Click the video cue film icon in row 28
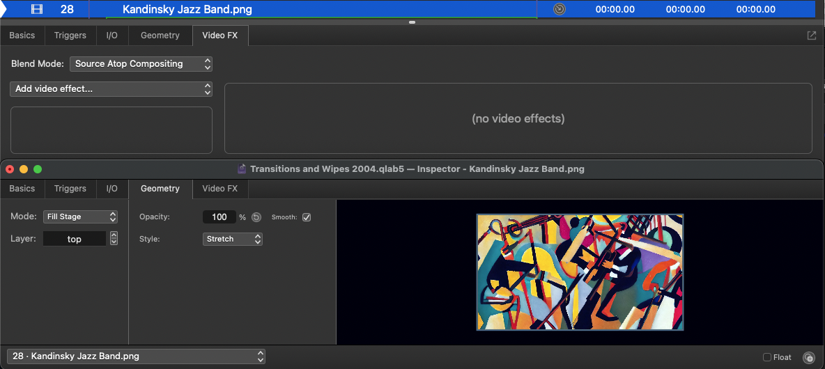The width and height of the screenshot is (825, 369). 37,9
